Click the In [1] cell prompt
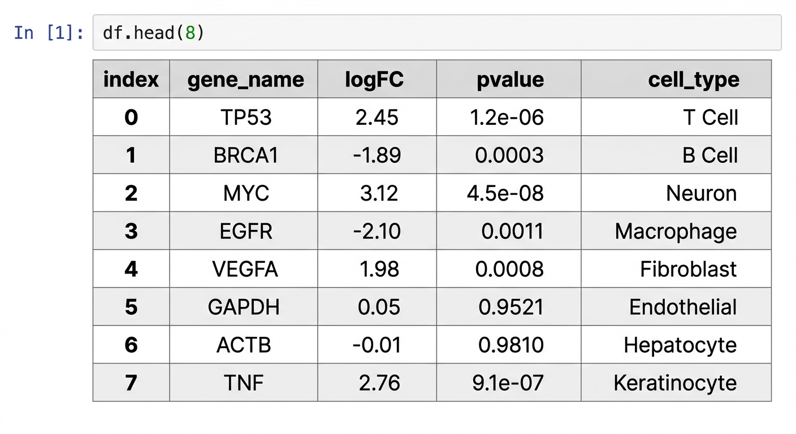The width and height of the screenshot is (796, 434). pyautogui.click(x=49, y=33)
